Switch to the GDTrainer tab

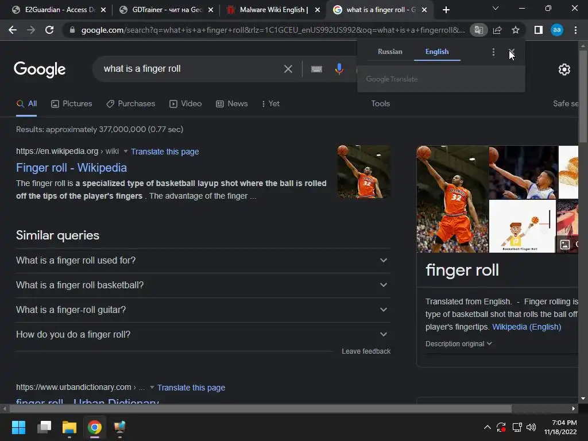click(x=166, y=10)
